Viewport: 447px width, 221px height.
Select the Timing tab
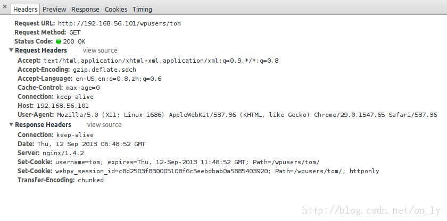click(142, 9)
